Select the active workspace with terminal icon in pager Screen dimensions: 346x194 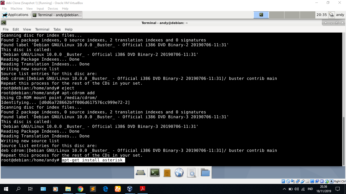click(261, 15)
